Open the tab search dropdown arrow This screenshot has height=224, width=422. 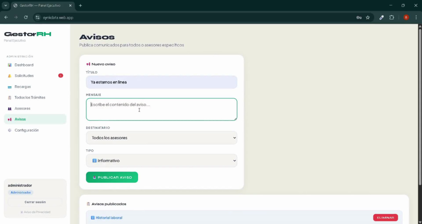tap(5, 5)
